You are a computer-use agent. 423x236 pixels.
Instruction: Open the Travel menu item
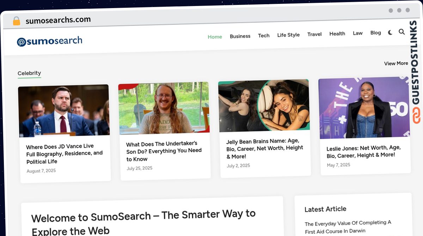point(314,34)
